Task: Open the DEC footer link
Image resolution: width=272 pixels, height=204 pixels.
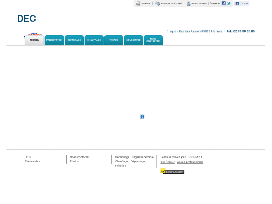Action: 28,157
